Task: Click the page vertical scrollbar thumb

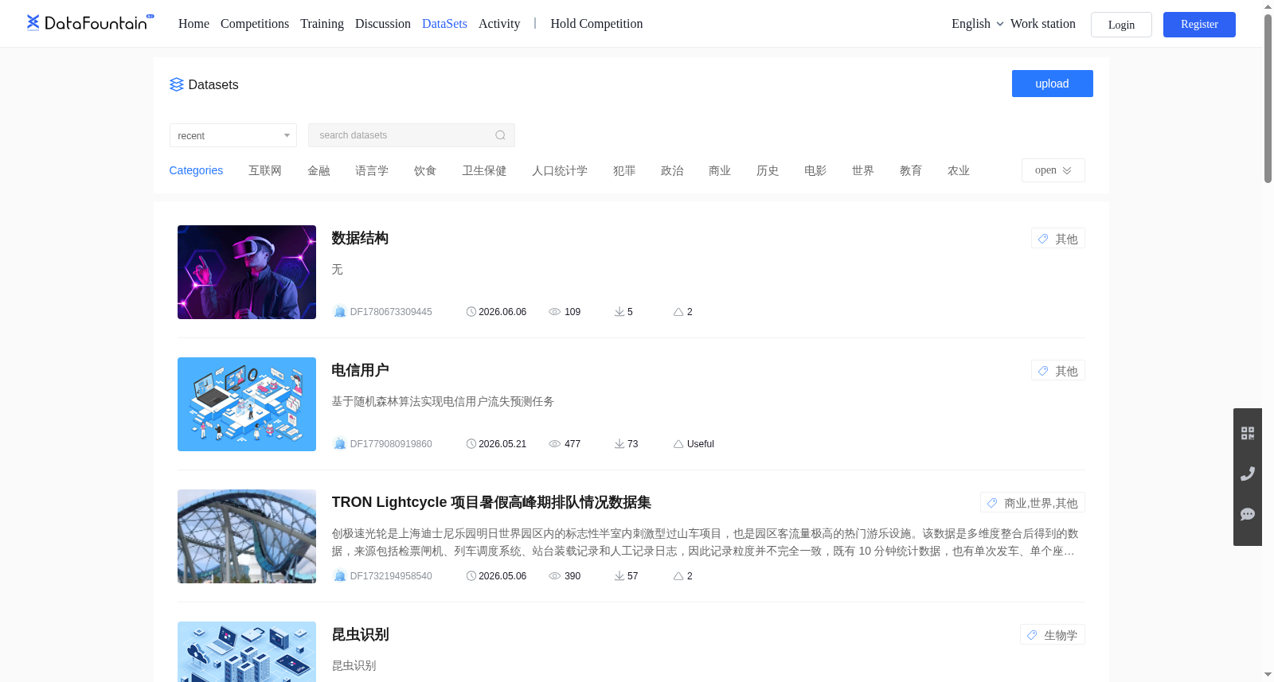Action: click(x=1268, y=99)
